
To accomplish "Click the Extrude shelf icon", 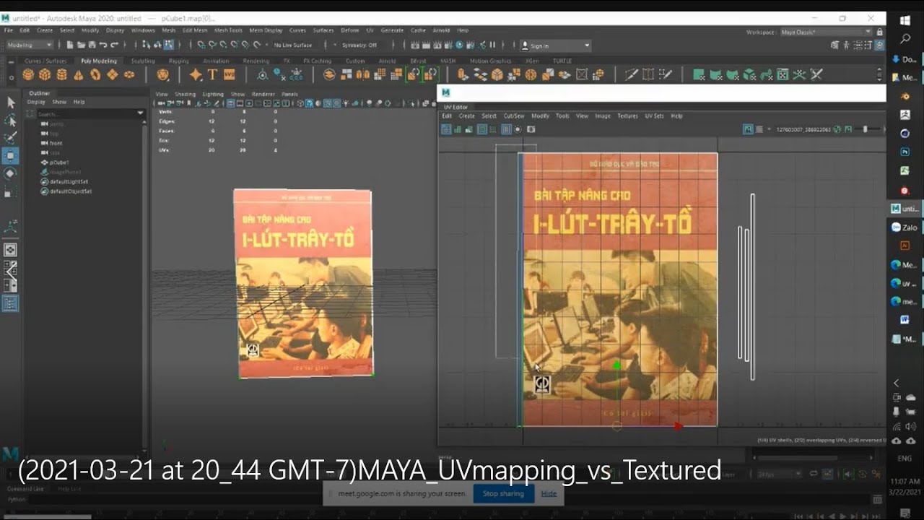I will (463, 74).
